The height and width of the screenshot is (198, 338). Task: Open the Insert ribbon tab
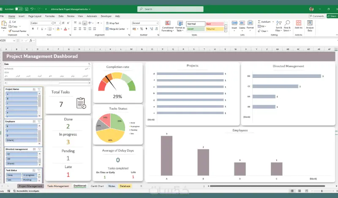pos(22,16)
